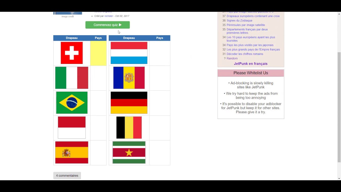Click the Germany flag image
This screenshot has width=341, height=192.
[129, 103]
